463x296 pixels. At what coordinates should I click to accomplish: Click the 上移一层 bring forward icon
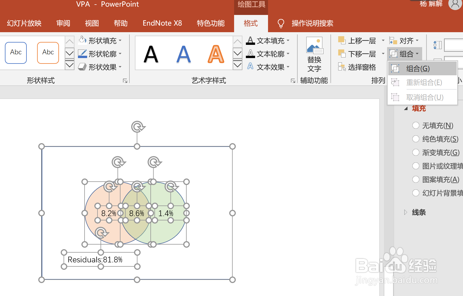(x=342, y=41)
